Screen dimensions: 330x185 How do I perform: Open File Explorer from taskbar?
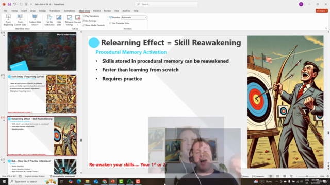[x=87, y=181]
